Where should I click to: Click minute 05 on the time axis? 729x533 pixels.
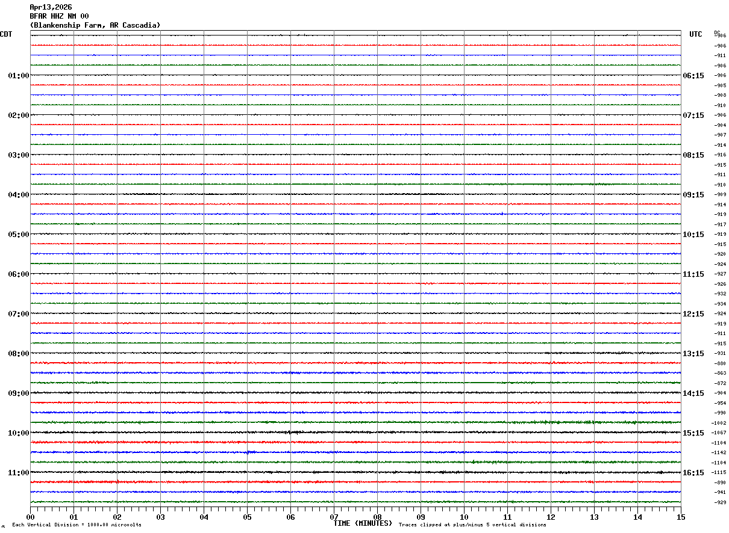247,517
